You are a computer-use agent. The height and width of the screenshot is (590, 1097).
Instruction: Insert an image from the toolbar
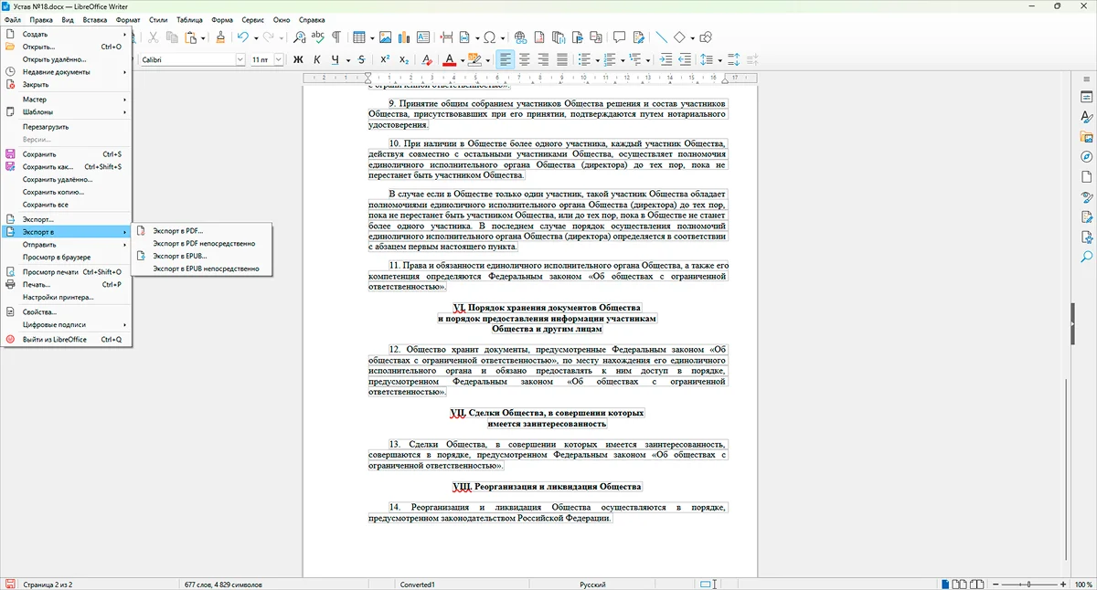(386, 37)
